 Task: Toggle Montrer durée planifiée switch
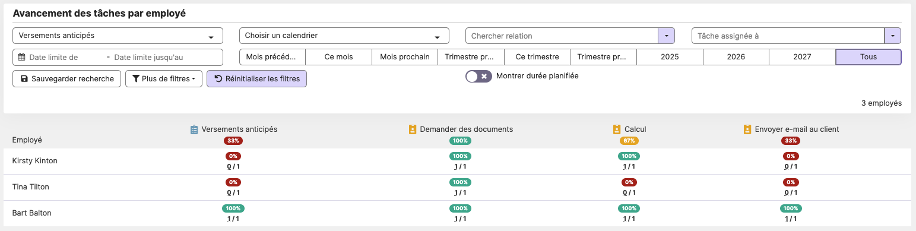point(478,76)
